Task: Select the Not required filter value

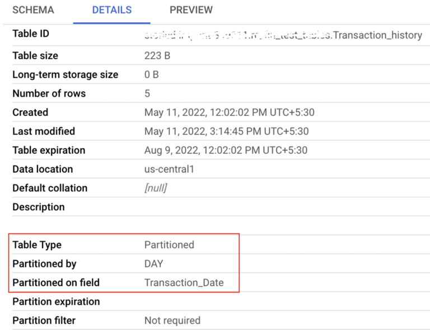Action: tap(172, 320)
